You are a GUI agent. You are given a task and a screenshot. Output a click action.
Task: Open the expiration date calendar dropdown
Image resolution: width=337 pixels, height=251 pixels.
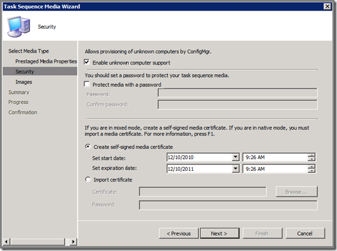tap(236, 168)
